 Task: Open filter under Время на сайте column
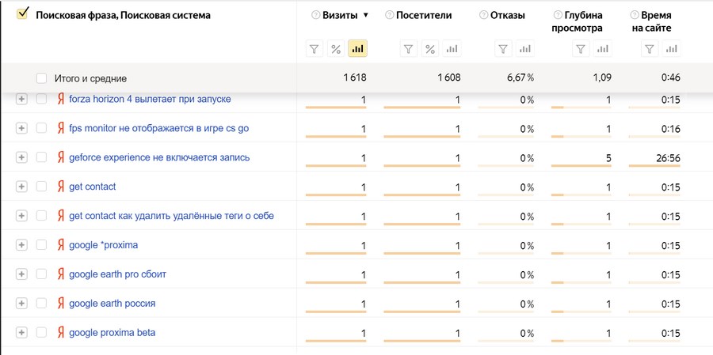[650, 48]
